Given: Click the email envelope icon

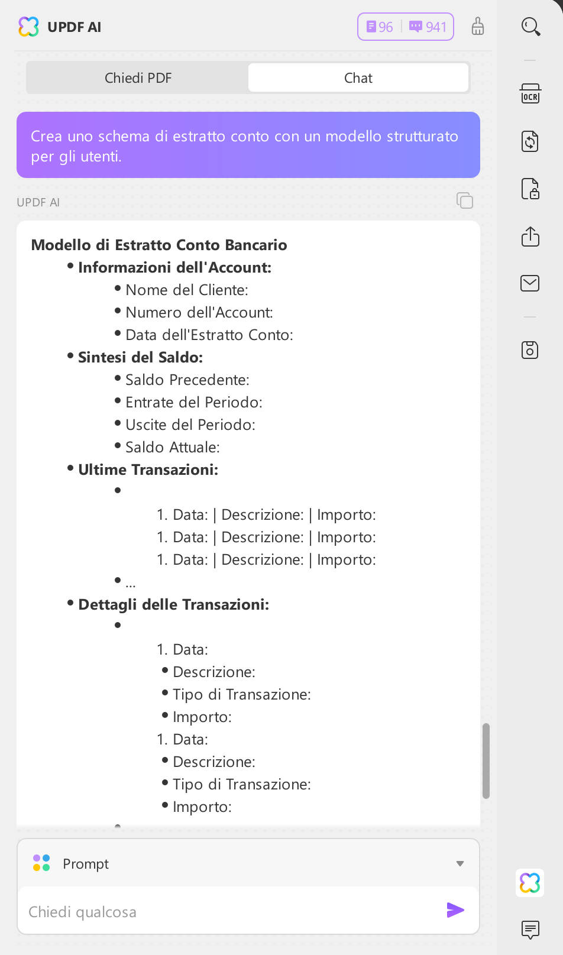Looking at the screenshot, I should [x=530, y=283].
